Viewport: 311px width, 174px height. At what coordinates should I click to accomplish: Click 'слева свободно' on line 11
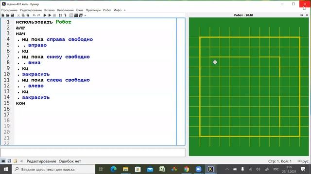pos(68,80)
